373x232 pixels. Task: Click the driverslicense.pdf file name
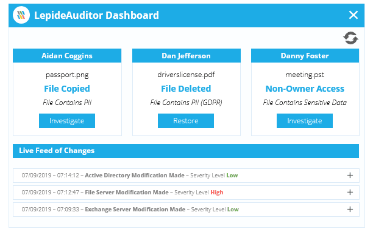pyautogui.click(x=186, y=75)
